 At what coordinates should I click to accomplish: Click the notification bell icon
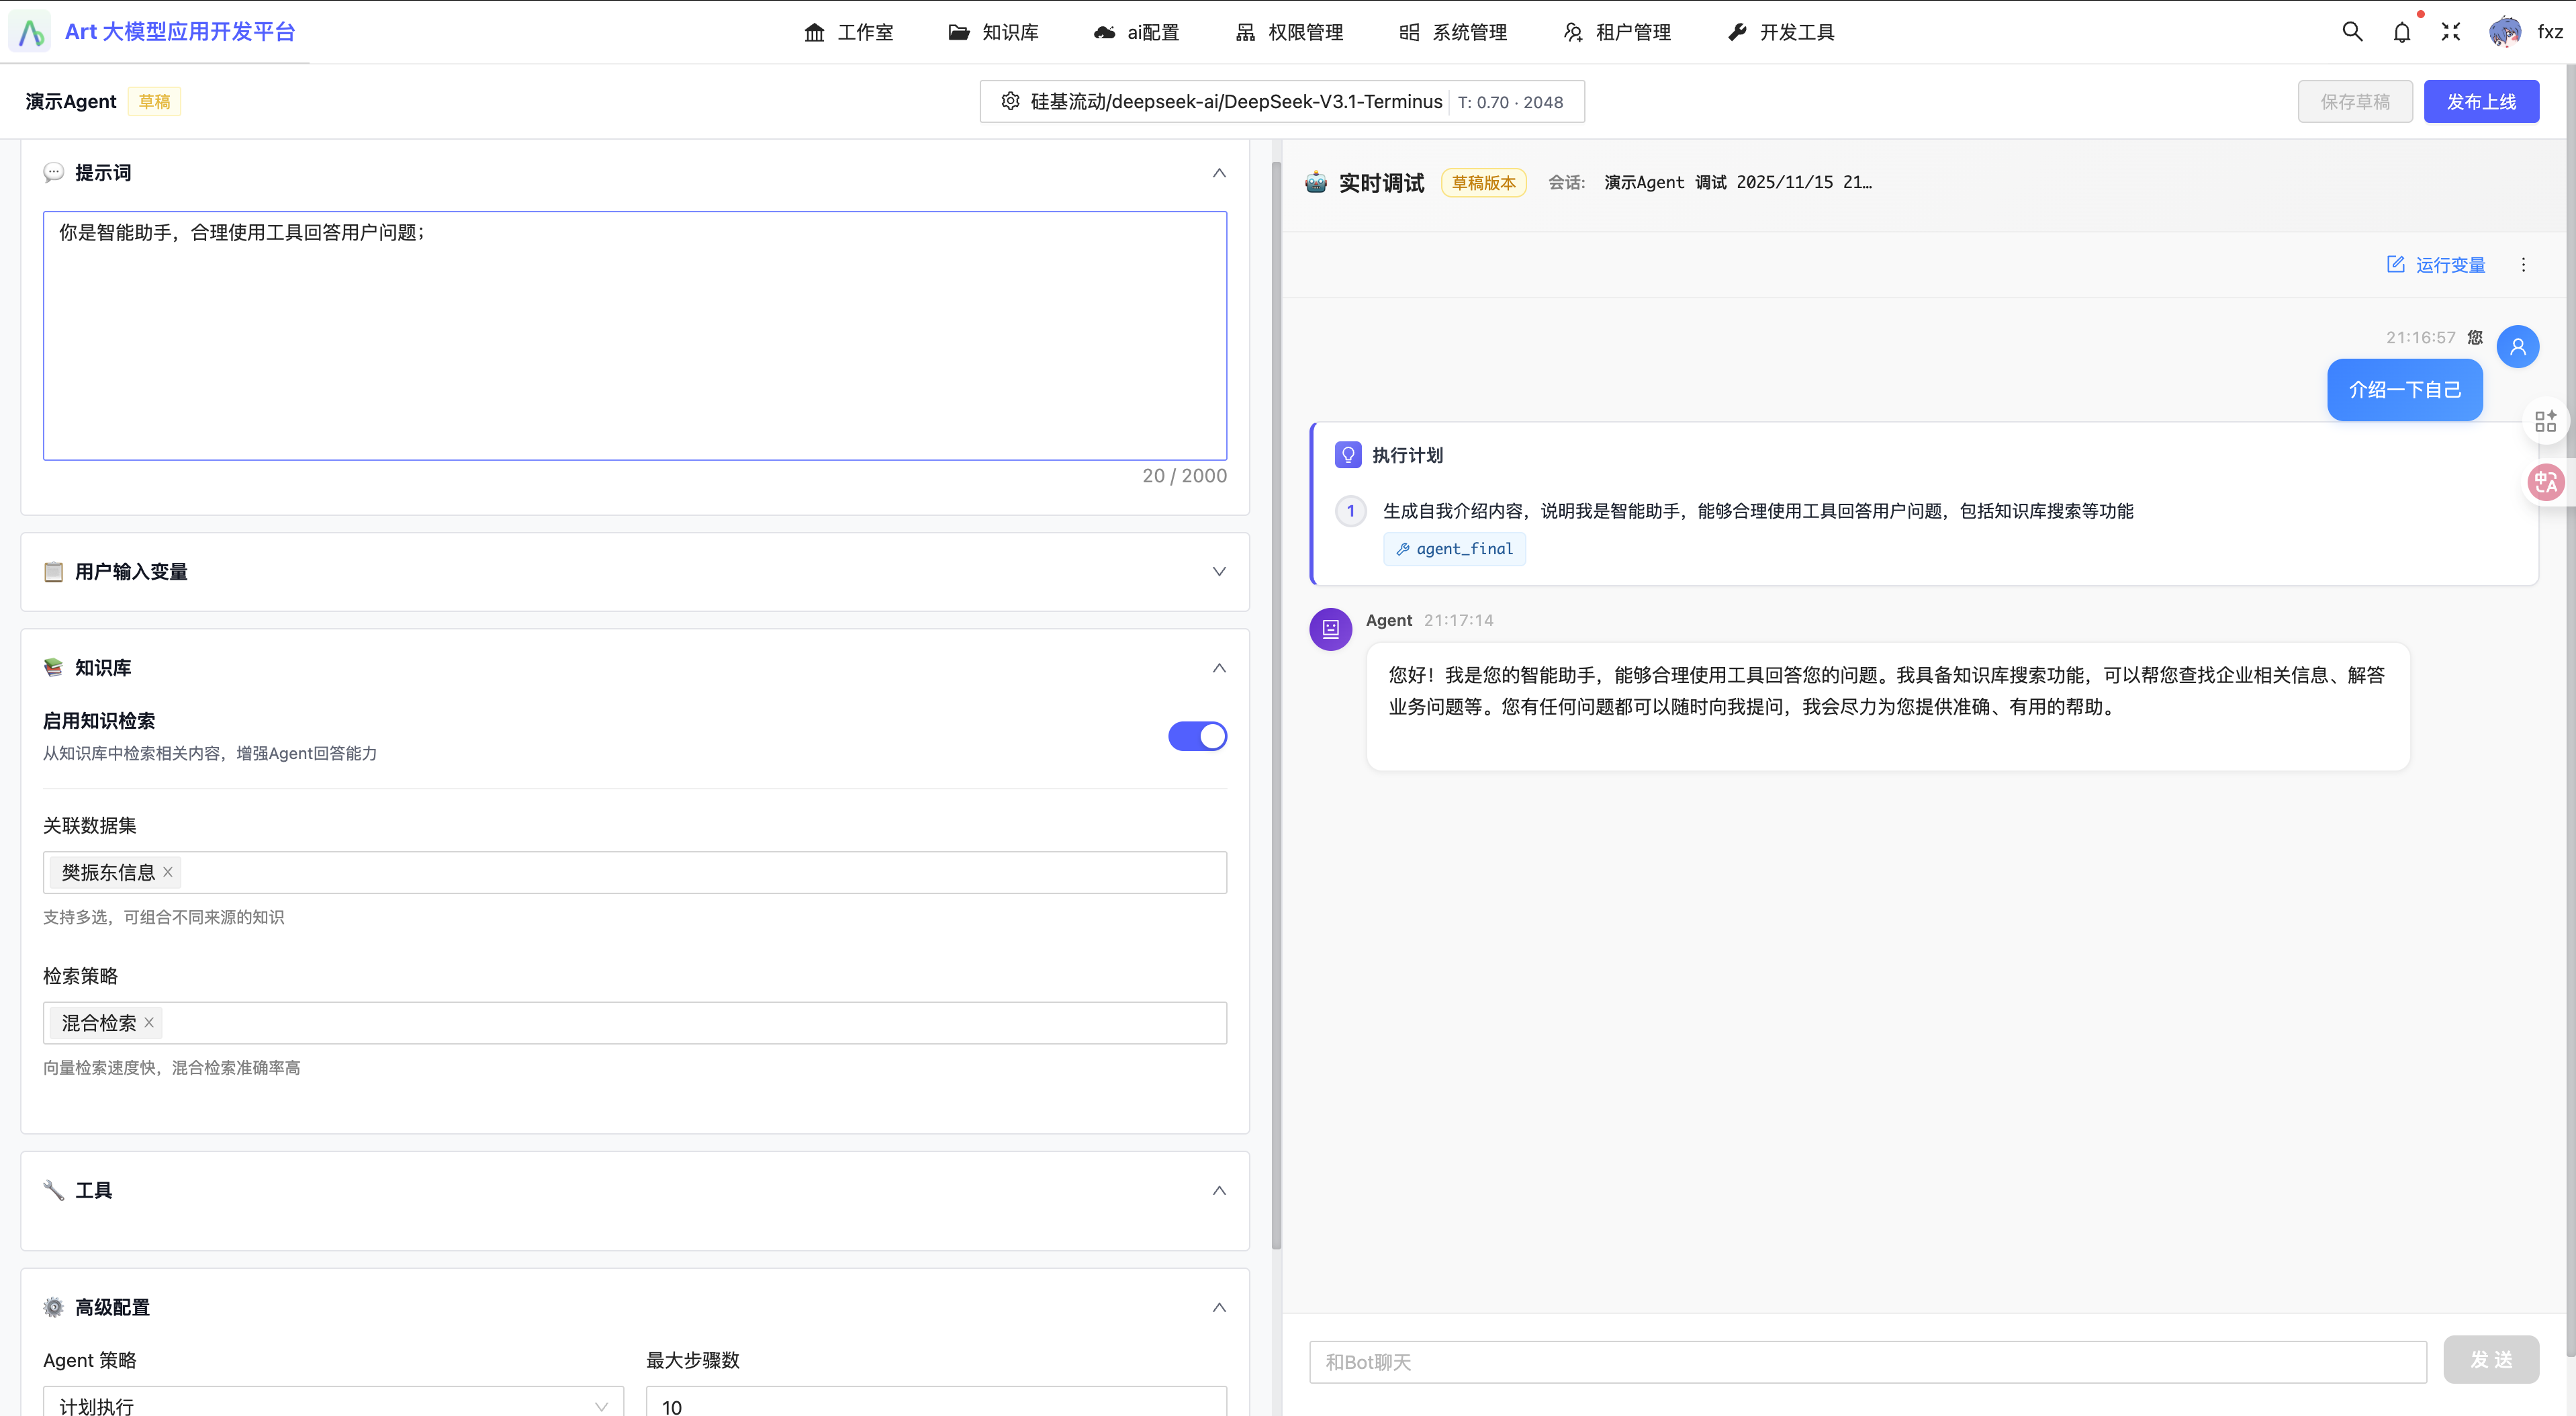pyautogui.click(x=2402, y=32)
